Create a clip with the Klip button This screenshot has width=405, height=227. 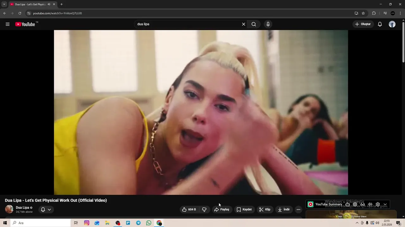pos(265,209)
